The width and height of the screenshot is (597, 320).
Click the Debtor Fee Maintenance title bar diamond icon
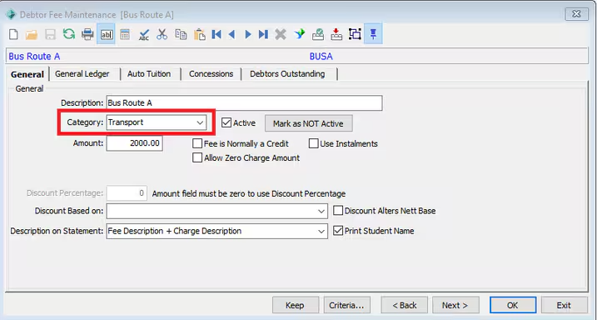(11, 14)
